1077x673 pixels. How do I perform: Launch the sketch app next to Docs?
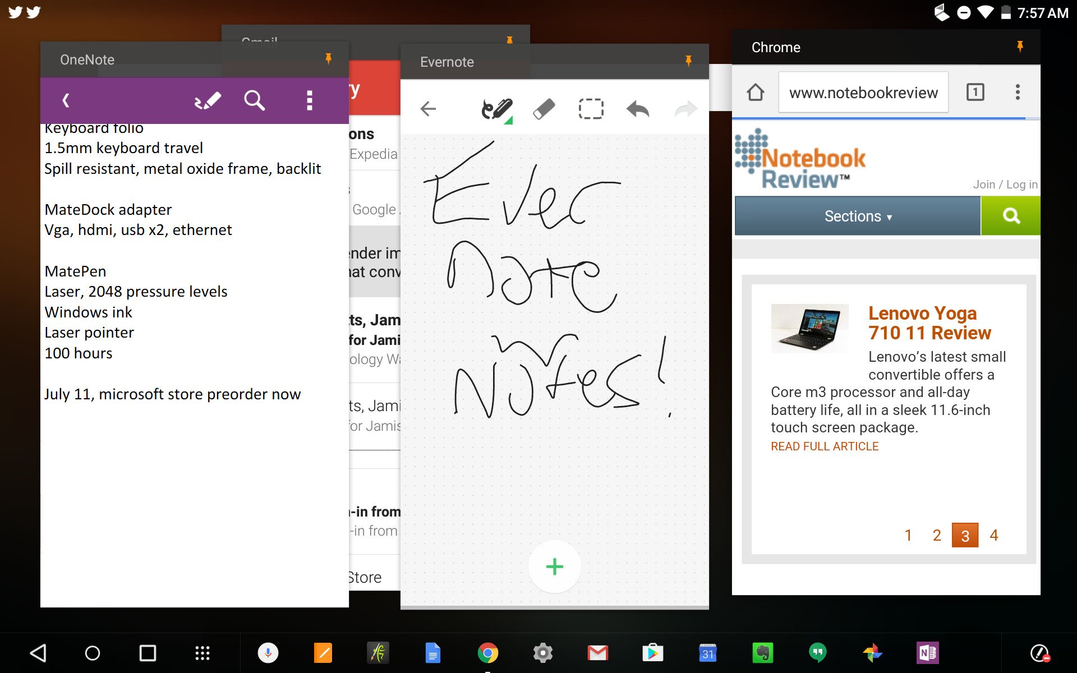click(378, 653)
